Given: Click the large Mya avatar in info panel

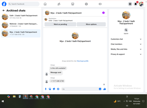Looking at the screenshot, I should 126,15.
